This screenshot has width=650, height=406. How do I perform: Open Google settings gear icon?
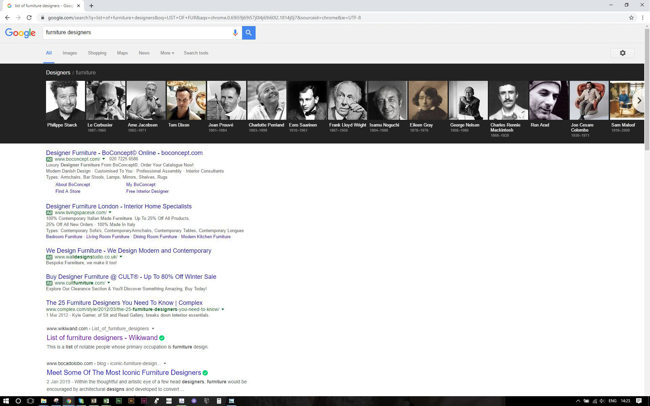coord(622,53)
